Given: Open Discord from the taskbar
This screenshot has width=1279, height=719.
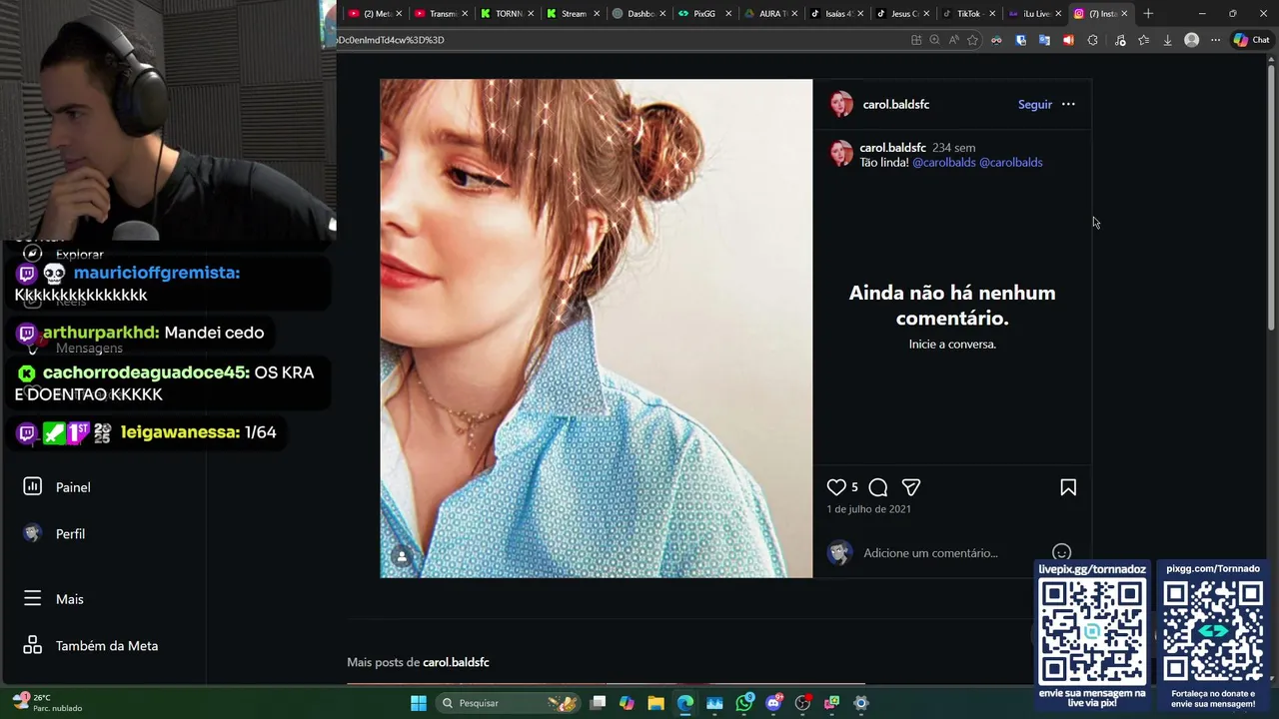Looking at the screenshot, I should (773, 703).
